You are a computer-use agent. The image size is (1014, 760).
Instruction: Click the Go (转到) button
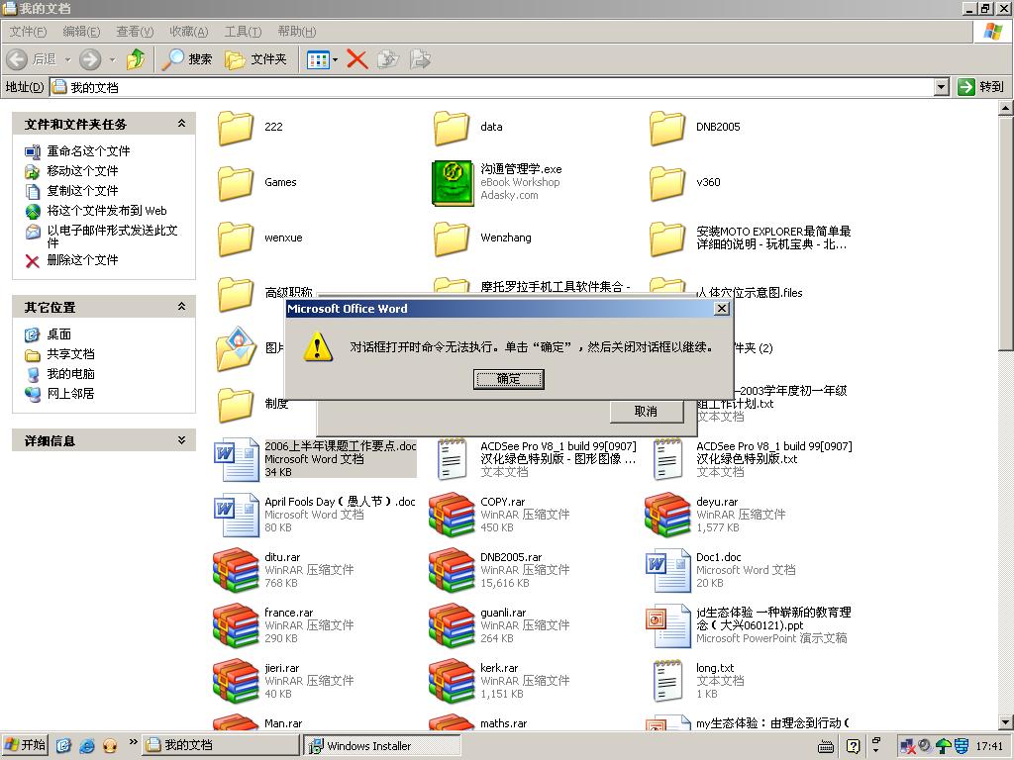[981, 87]
